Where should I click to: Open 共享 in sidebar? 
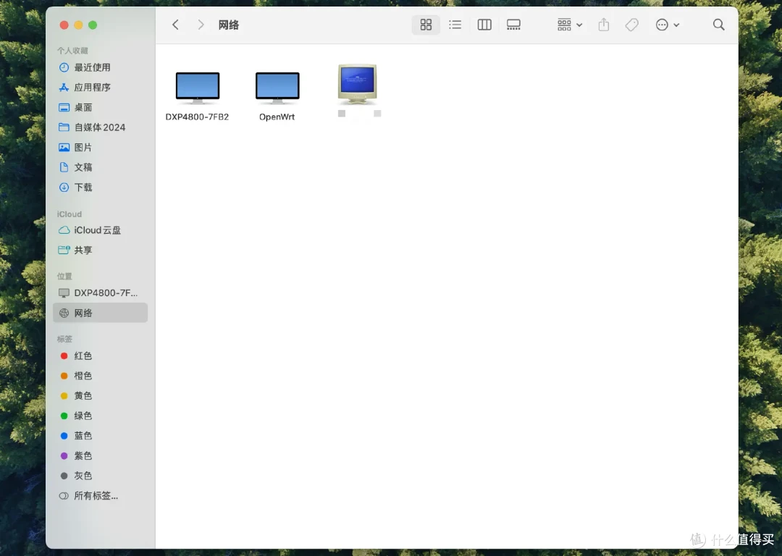(100, 250)
